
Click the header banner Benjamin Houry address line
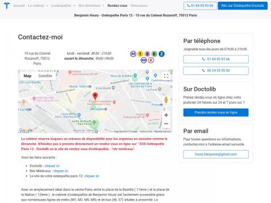coord(135,15)
